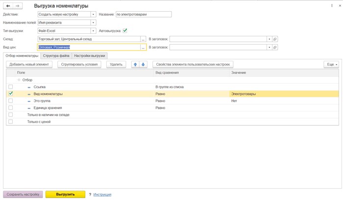Open the Склад selection ellipsis button
Image resolution: width=343 pixels, height=200 pixels.
pyautogui.click(x=143, y=39)
